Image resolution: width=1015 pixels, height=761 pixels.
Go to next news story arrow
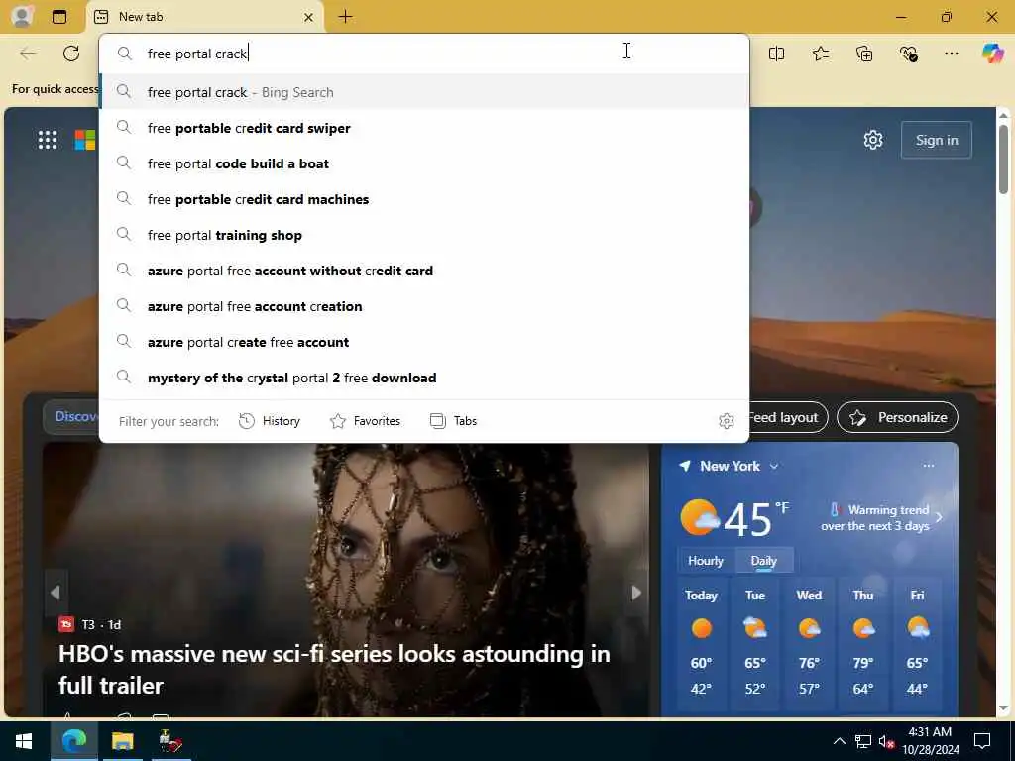pyautogui.click(x=636, y=593)
